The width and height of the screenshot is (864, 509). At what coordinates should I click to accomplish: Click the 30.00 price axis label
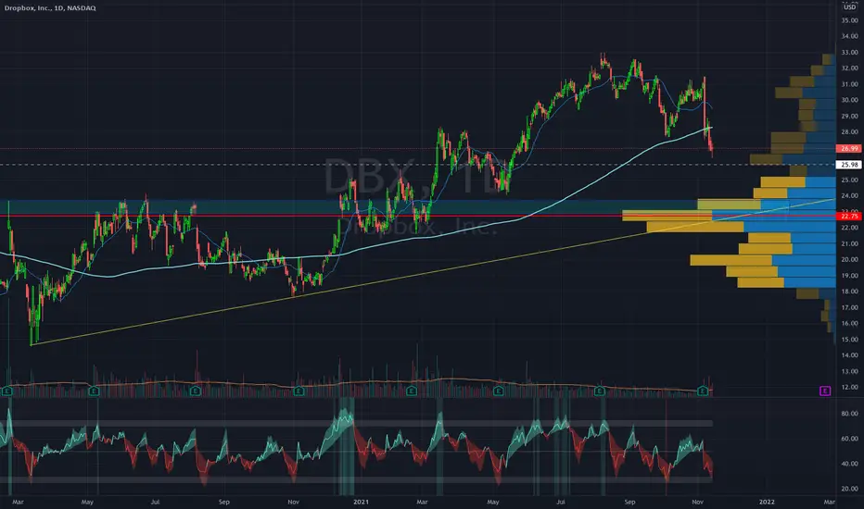(850, 100)
